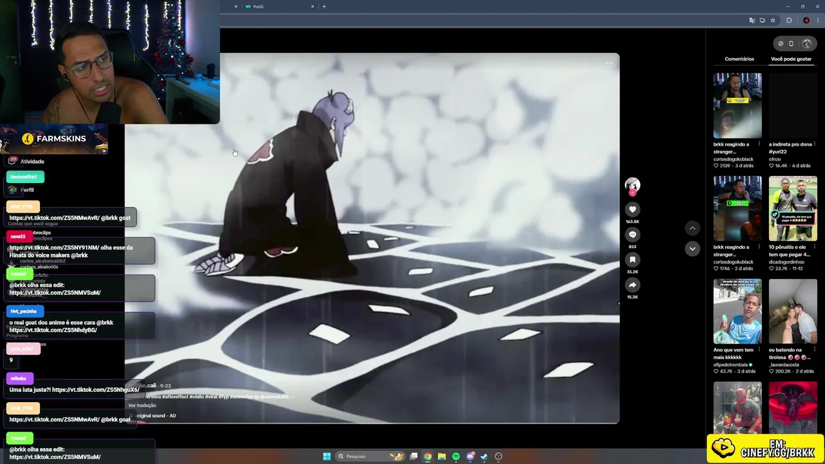Follow creator via pink plus badge

point(632,193)
